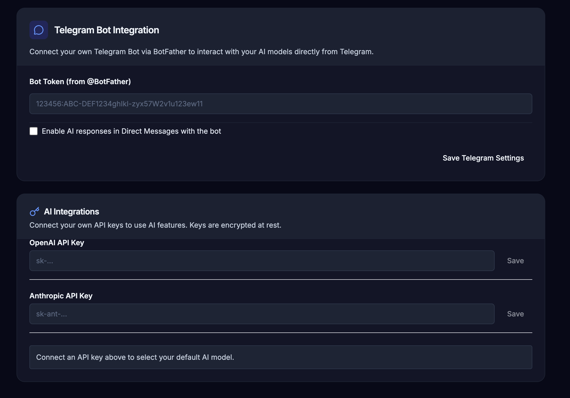The width and height of the screenshot is (570, 398).
Task: Click the Direct Messages checkbox label text
Action: (131, 131)
